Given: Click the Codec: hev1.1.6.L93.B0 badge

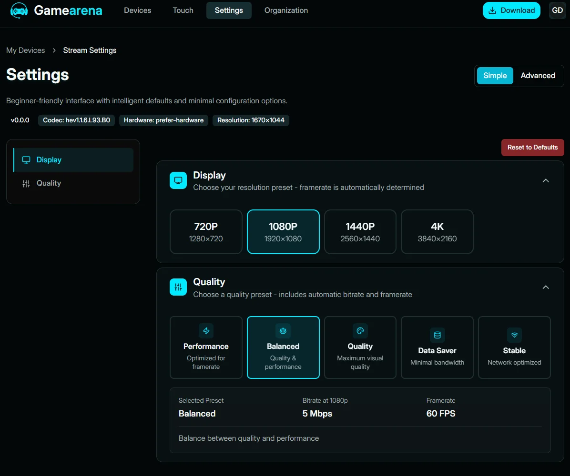Looking at the screenshot, I should coord(76,120).
